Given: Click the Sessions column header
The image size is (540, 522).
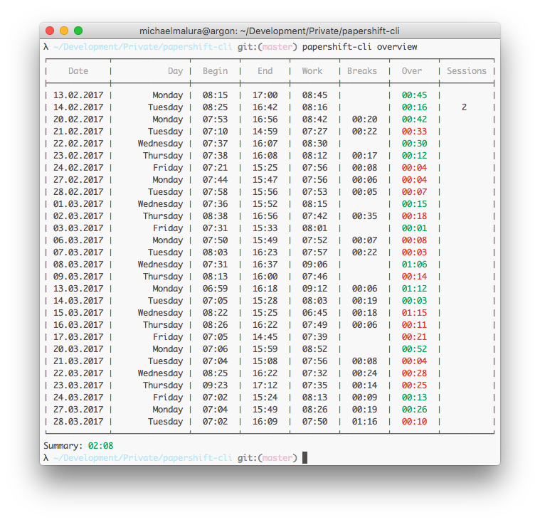Looking at the screenshot, I should pyautogui.click(x=467, y=71).
